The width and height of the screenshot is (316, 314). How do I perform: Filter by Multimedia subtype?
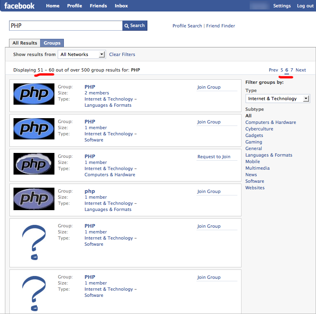click(257, 168)
